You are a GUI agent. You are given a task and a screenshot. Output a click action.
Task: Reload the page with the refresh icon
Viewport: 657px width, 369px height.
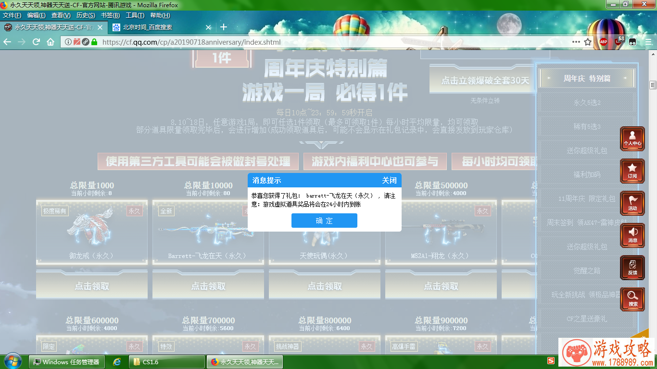click(x=36, y=42)
